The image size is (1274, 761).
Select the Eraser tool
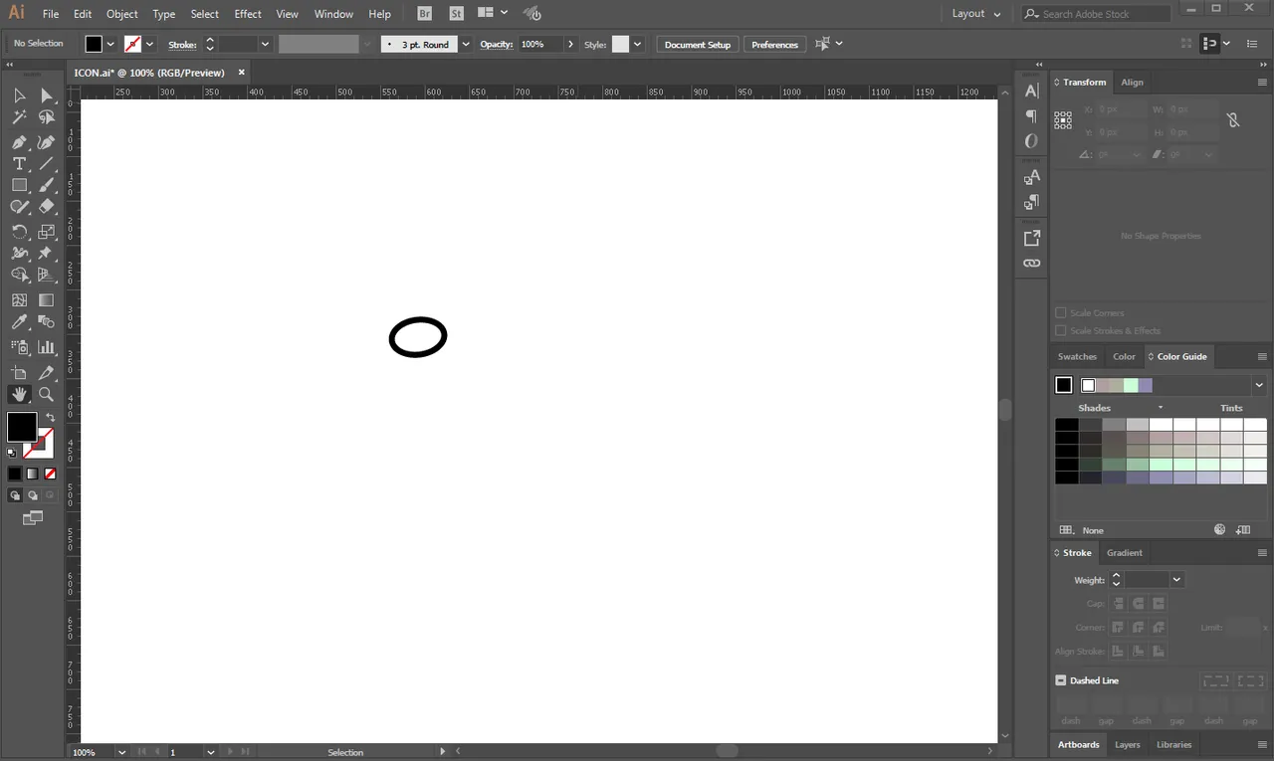(x=46, y=207)
